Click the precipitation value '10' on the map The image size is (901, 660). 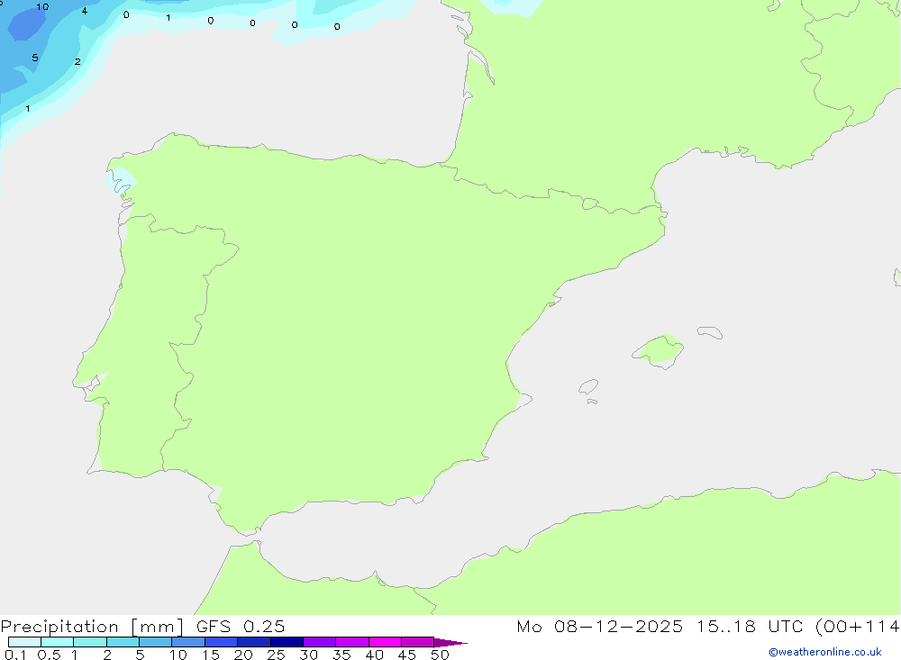click(x=42, y=7)
